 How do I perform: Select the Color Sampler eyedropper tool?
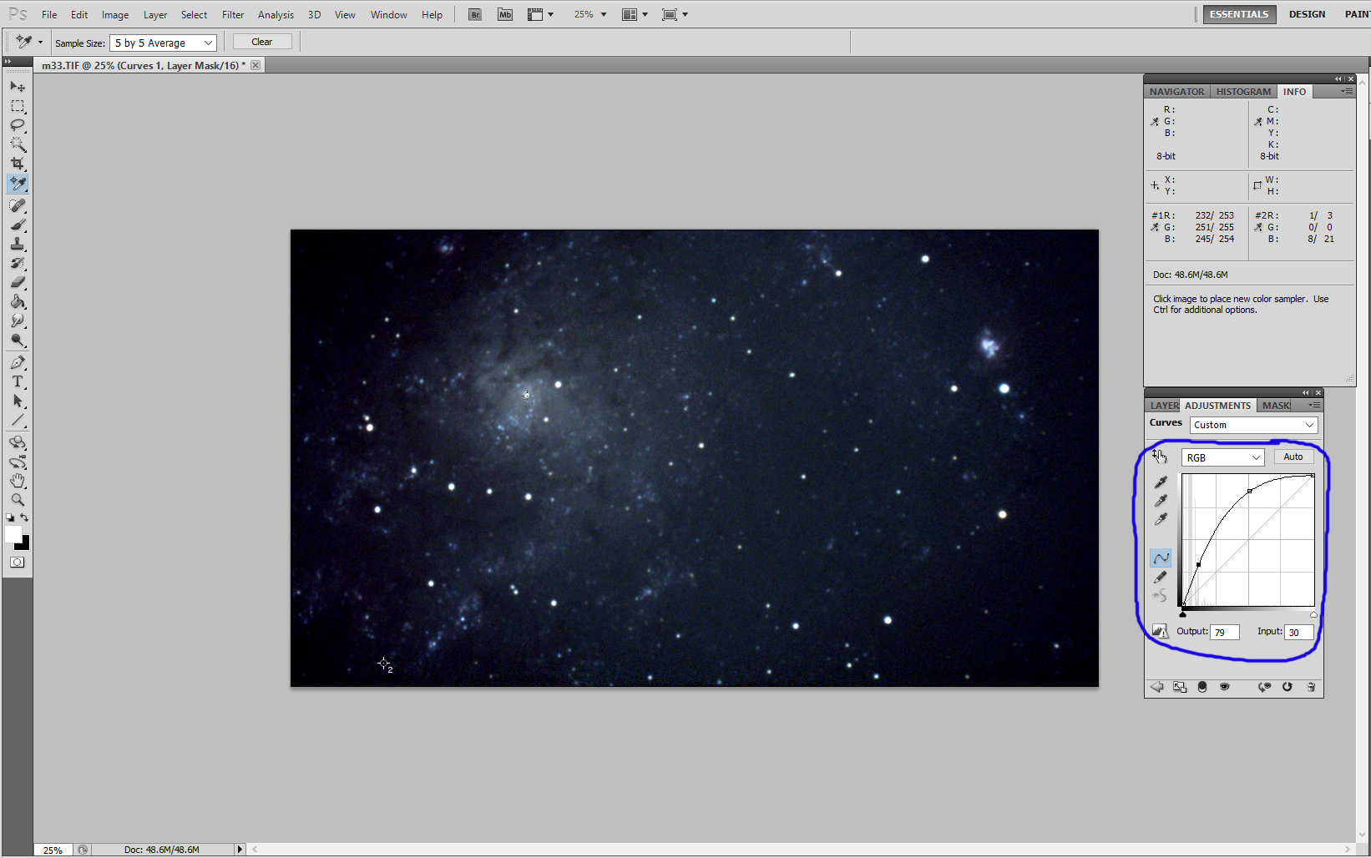tap(18, 184)
